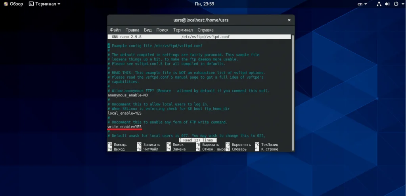The height and width of the screenshot is (196, 406).
Task: Click the ^U Отмен. выре shortcut
Action: pyautogui.click(x=211, y=149)
